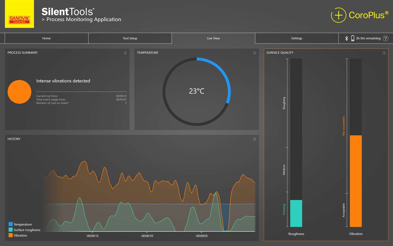
Task: Click the orange Vibration level bar
Action: coord(356,181)
